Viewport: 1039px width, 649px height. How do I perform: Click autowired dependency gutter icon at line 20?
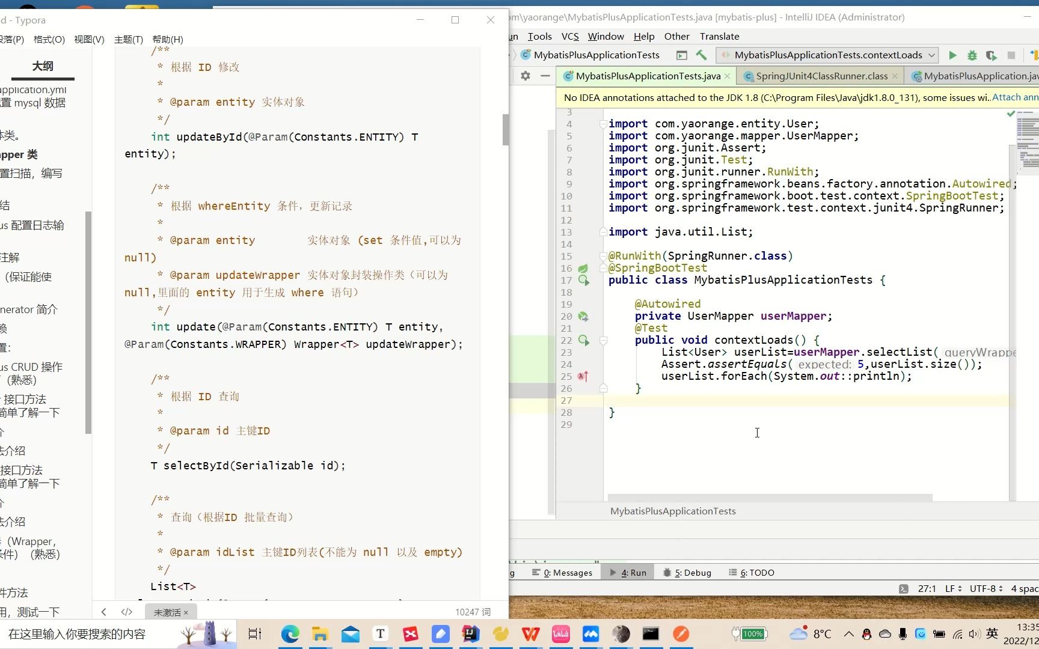pyautogui.click(x=583, y=316)
